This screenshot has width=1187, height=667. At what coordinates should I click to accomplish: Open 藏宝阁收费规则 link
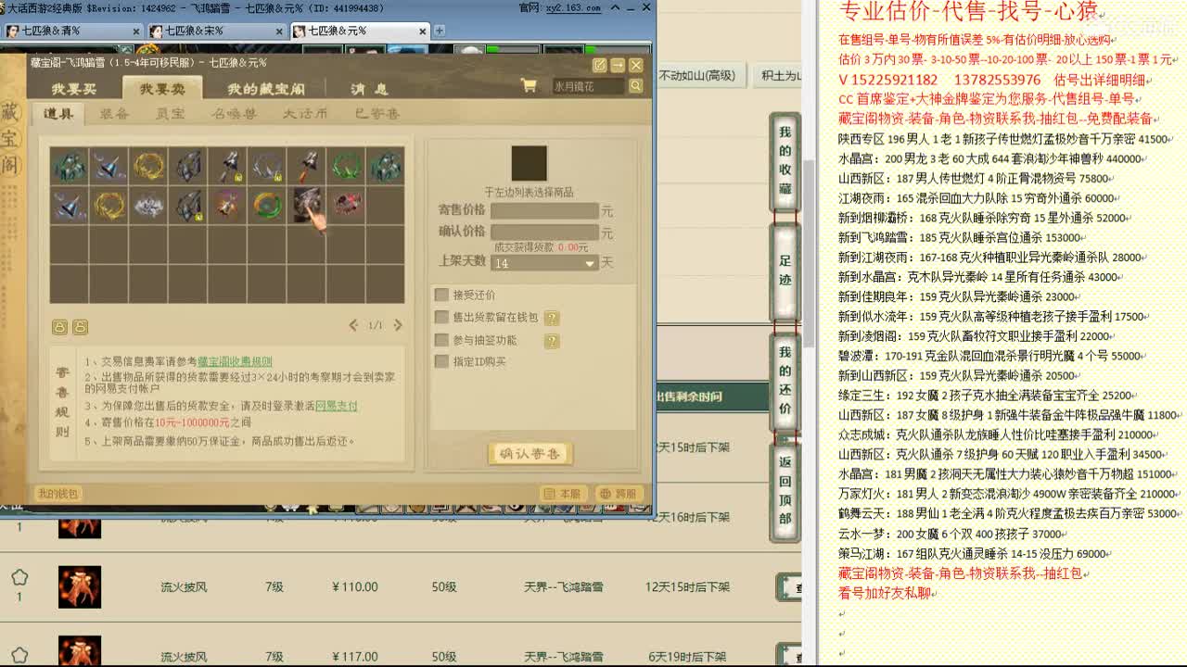click(235, 362)
